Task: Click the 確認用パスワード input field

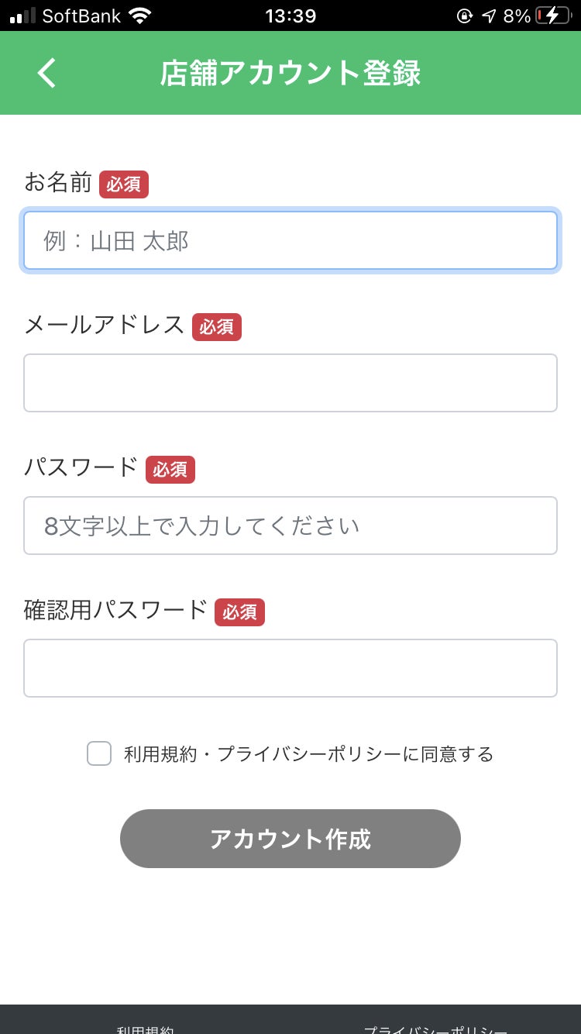Action: [x=290, y=668]
